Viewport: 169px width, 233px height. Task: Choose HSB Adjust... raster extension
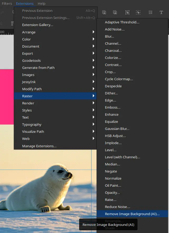click(132, 136)
